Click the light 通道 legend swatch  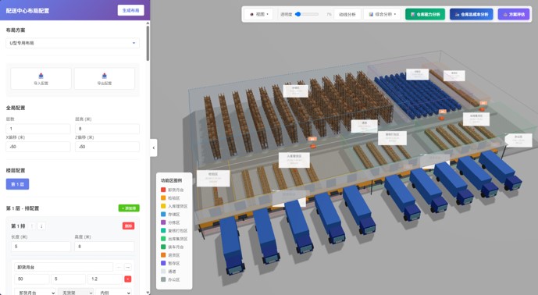click(163, 272)
